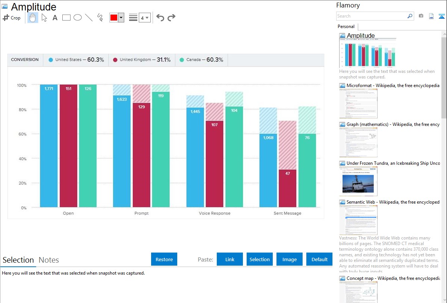Open the Personal tab
Viewport: 447px width, 303px height.
point(346,27)
